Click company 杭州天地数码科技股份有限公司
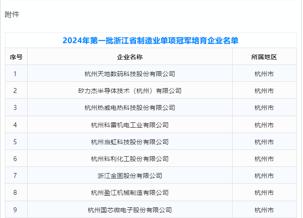The image size is (303, 218). [130, 74]
